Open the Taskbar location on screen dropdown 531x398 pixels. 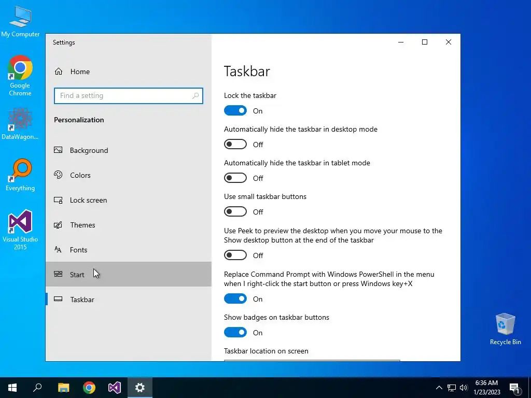(x=312, y=361)
